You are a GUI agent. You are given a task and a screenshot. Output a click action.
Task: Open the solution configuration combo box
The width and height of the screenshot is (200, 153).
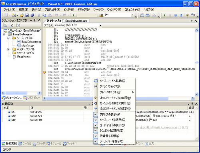tap(87, 15)
